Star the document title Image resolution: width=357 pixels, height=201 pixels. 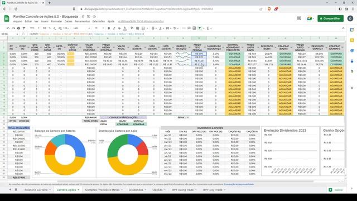pos(83,16)
